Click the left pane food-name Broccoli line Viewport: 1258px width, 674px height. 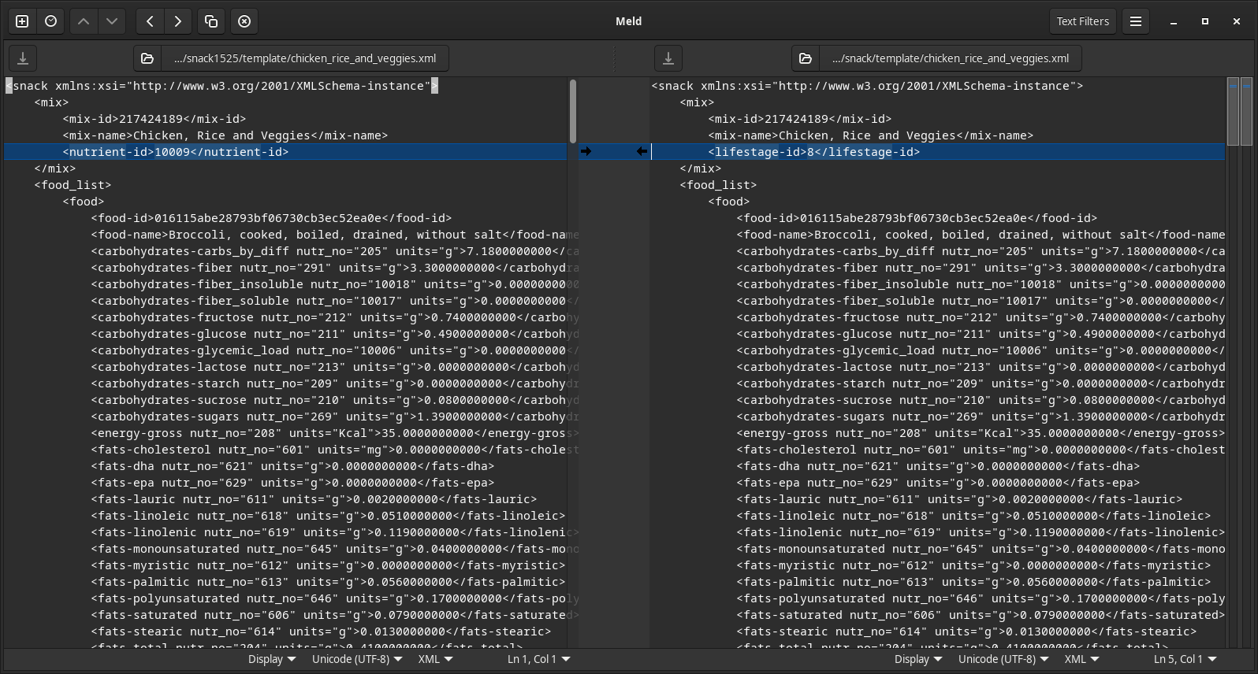pos(335,235)
